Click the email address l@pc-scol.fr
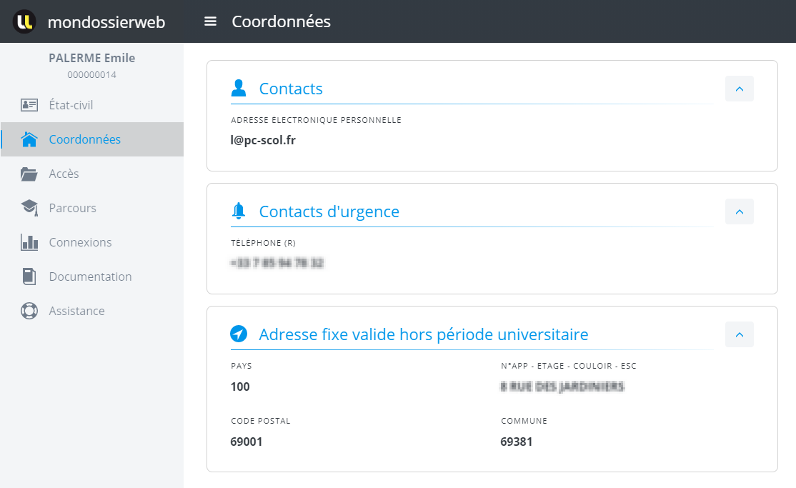Image resolution: width=796 pixels, height=488 pixels. pyautogui.click(x=263, y=140)
